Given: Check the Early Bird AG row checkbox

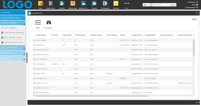Looking at the screenshot, I should pos(34,45).
